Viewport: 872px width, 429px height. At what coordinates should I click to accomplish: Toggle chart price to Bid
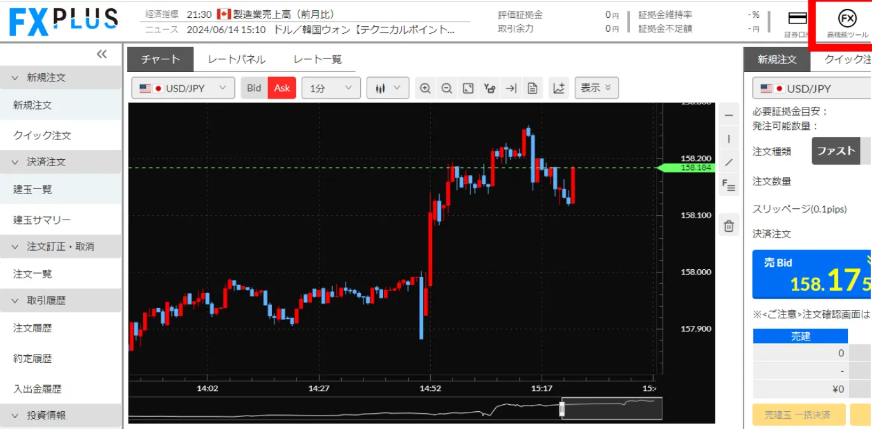click(x=254, y=88)
